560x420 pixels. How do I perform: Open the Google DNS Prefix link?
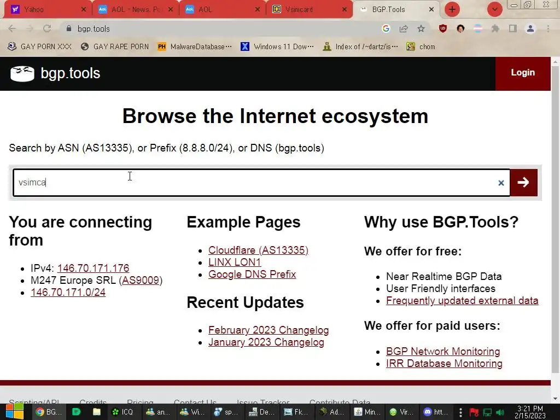[252, 275]
